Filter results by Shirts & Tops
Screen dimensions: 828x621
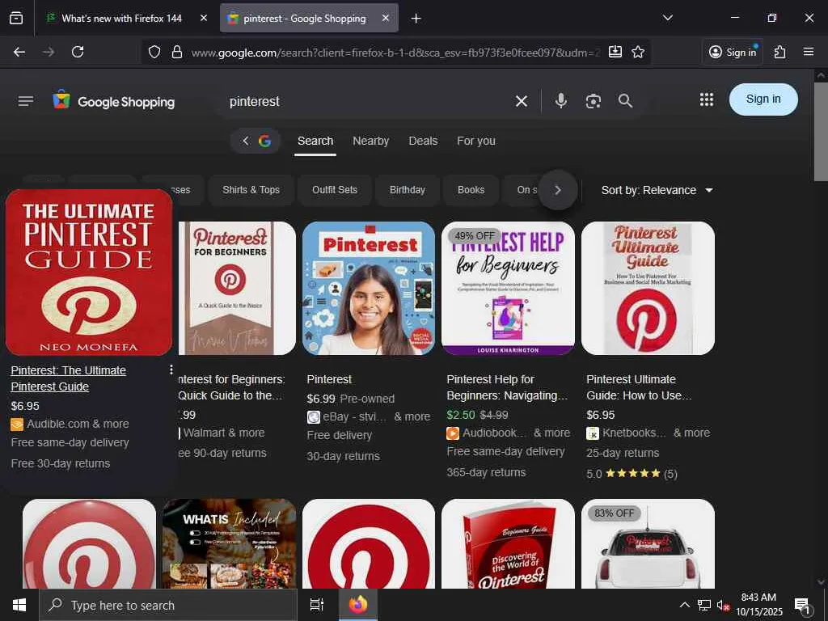pyautogui.click(x=251, y=189)
